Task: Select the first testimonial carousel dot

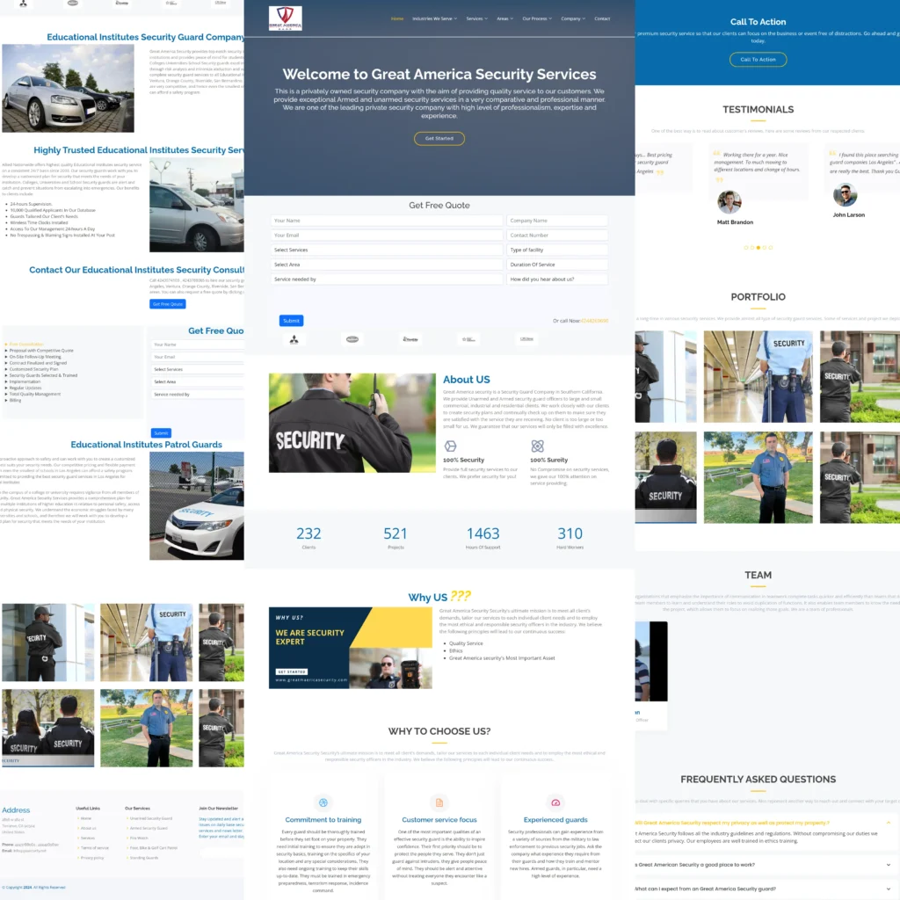Action: click(x=746, y=247)
